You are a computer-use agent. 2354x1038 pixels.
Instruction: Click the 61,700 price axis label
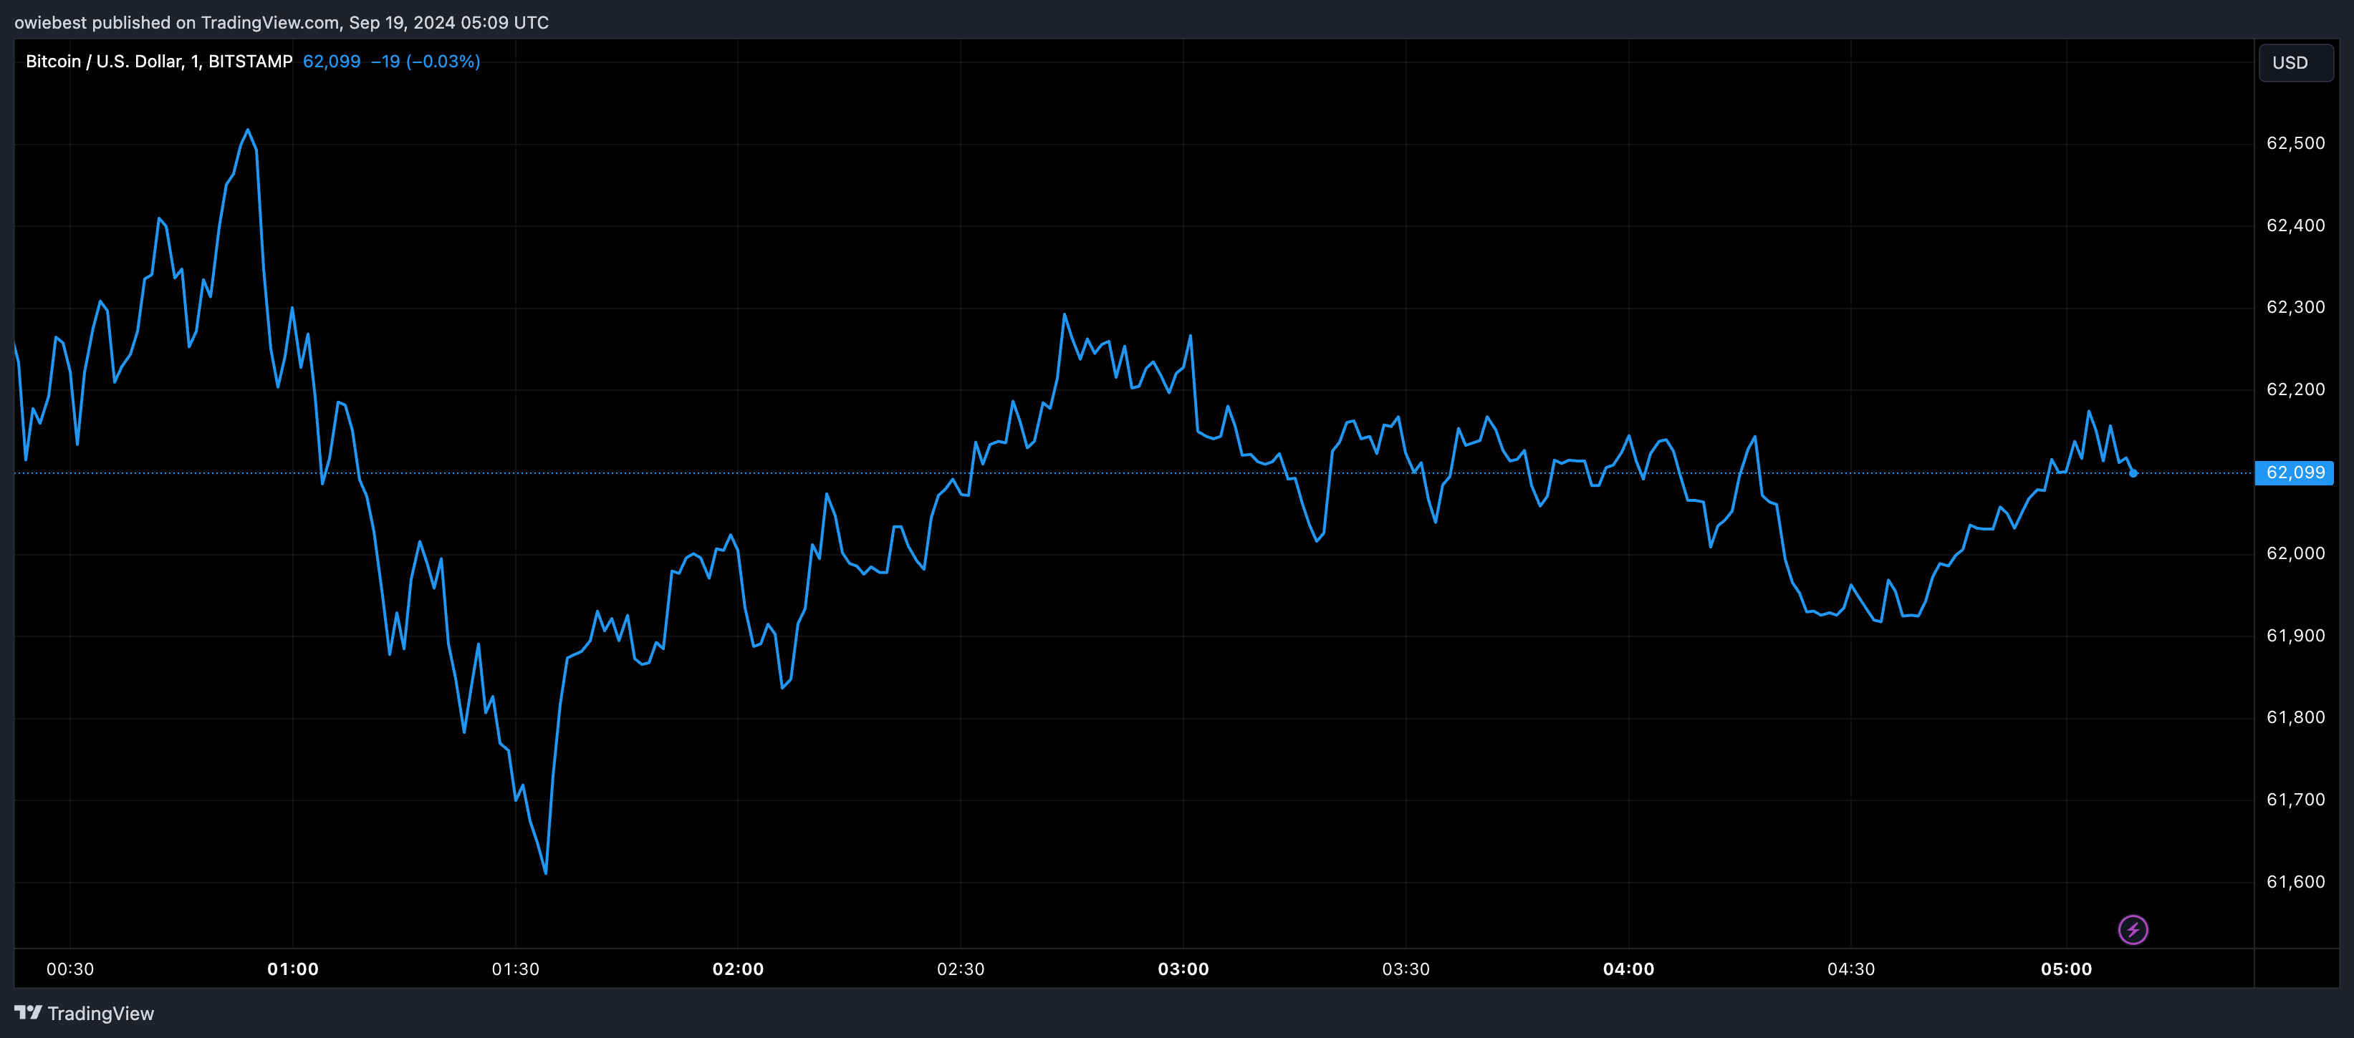[x=2295, y=800]
